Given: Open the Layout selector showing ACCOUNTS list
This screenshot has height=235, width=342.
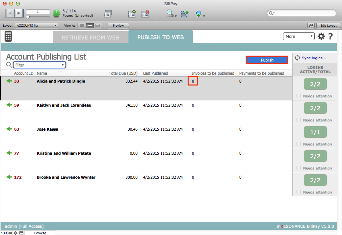Looking at the screenshot, I should click(37, 26).
